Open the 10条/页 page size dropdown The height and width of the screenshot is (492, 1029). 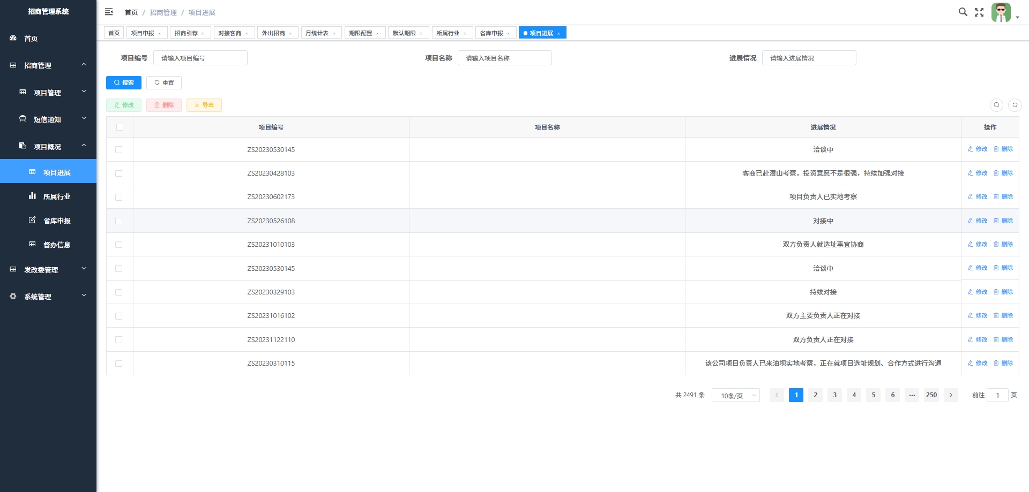[735, 396]
